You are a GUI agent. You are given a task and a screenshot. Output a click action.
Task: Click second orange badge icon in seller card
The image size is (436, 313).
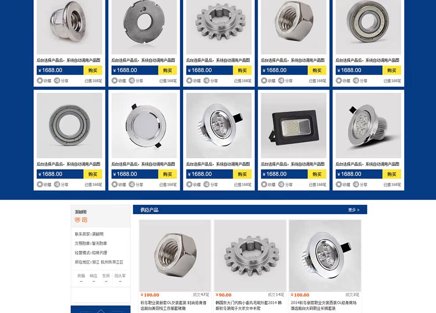(x=85, y=220)
